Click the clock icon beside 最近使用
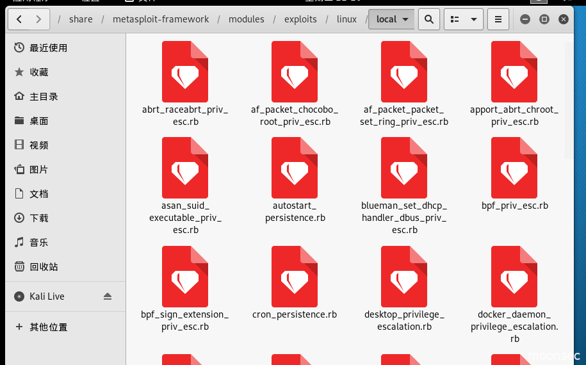 click(19, 47)
